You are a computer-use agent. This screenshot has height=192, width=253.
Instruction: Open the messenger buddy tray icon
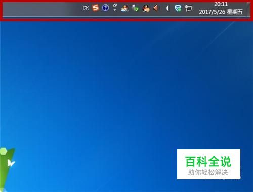(125, 8)
